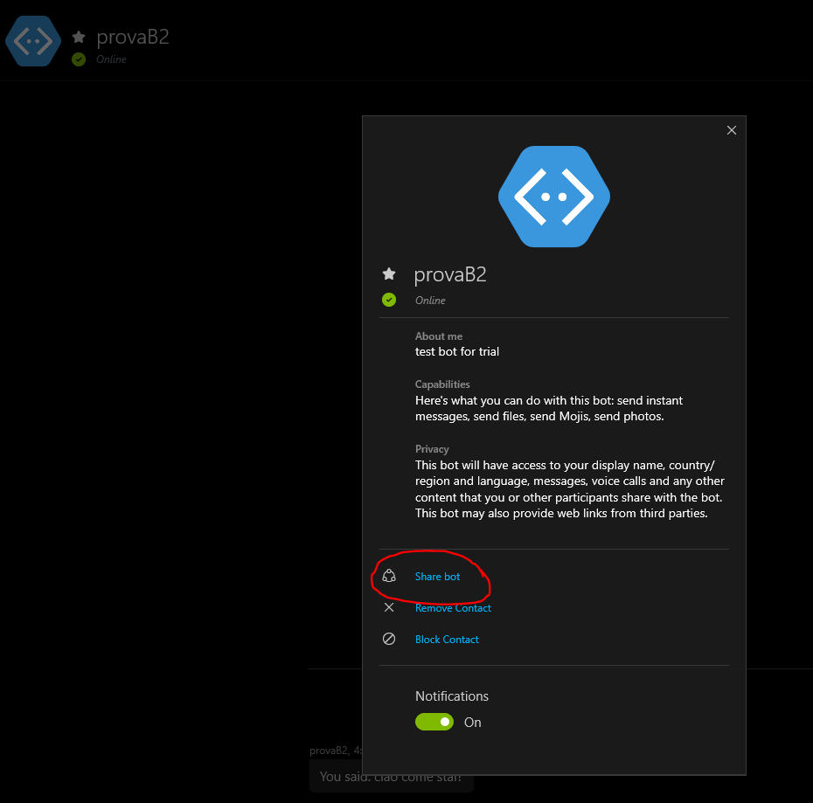Click the Block Contact circle-slash icon
The image size is (813, 803).
(x=389, y=639)
